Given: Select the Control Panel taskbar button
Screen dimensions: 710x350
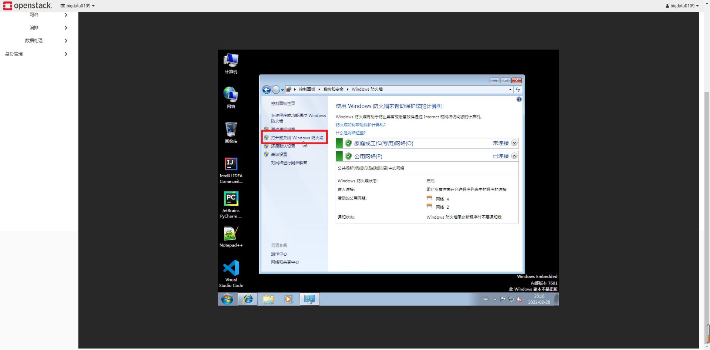Looking at the screenshot, I should 310,299.
